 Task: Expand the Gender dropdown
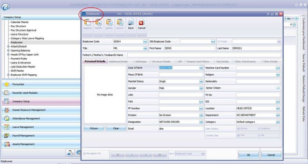pyautogui.click(x=201, y=88)
